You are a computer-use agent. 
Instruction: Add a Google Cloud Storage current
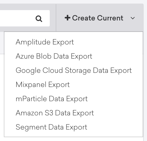(x=74, y=71)
